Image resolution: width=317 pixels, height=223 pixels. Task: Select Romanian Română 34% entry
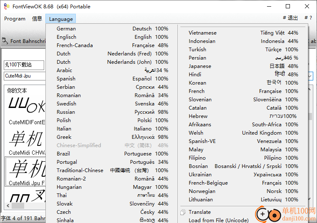click(x=112, y=95)
